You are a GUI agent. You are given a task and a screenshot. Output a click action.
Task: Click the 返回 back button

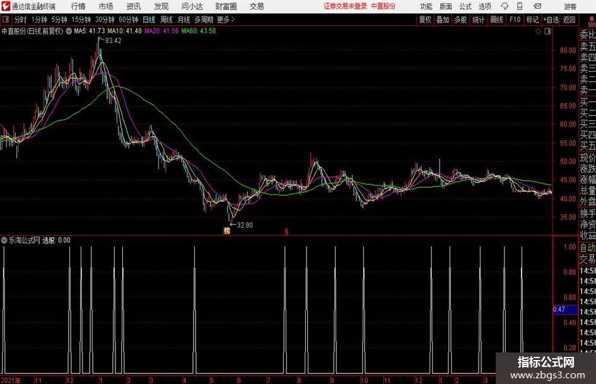569,20
